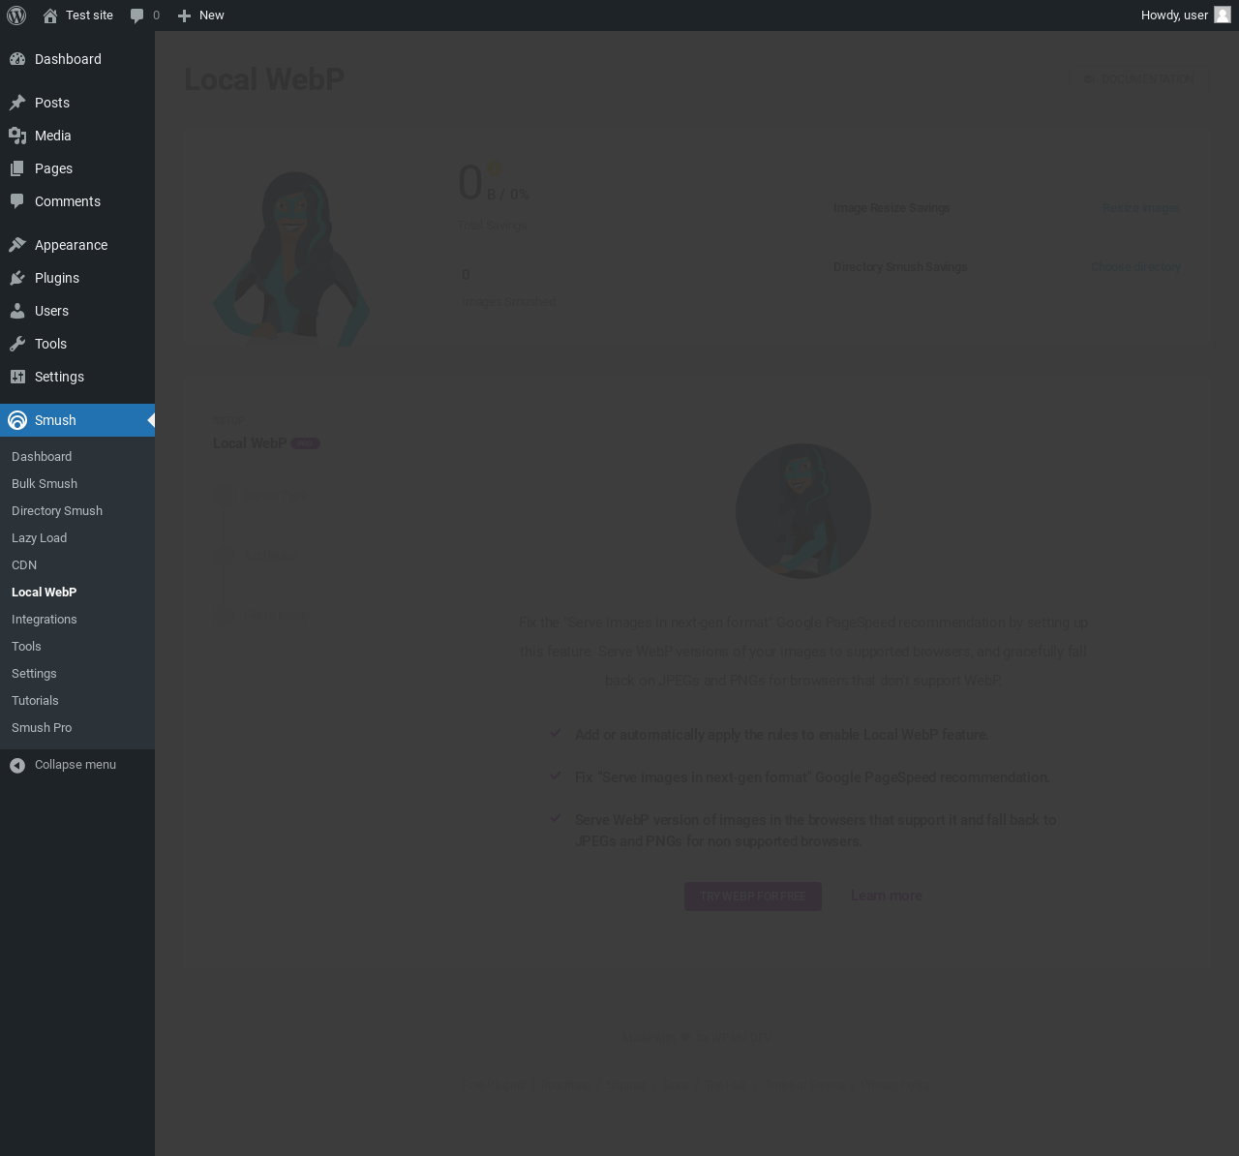Select Local WebP in the Smush submenu
Viewport: 1239px width, 1156px height.
pos(45,593)
